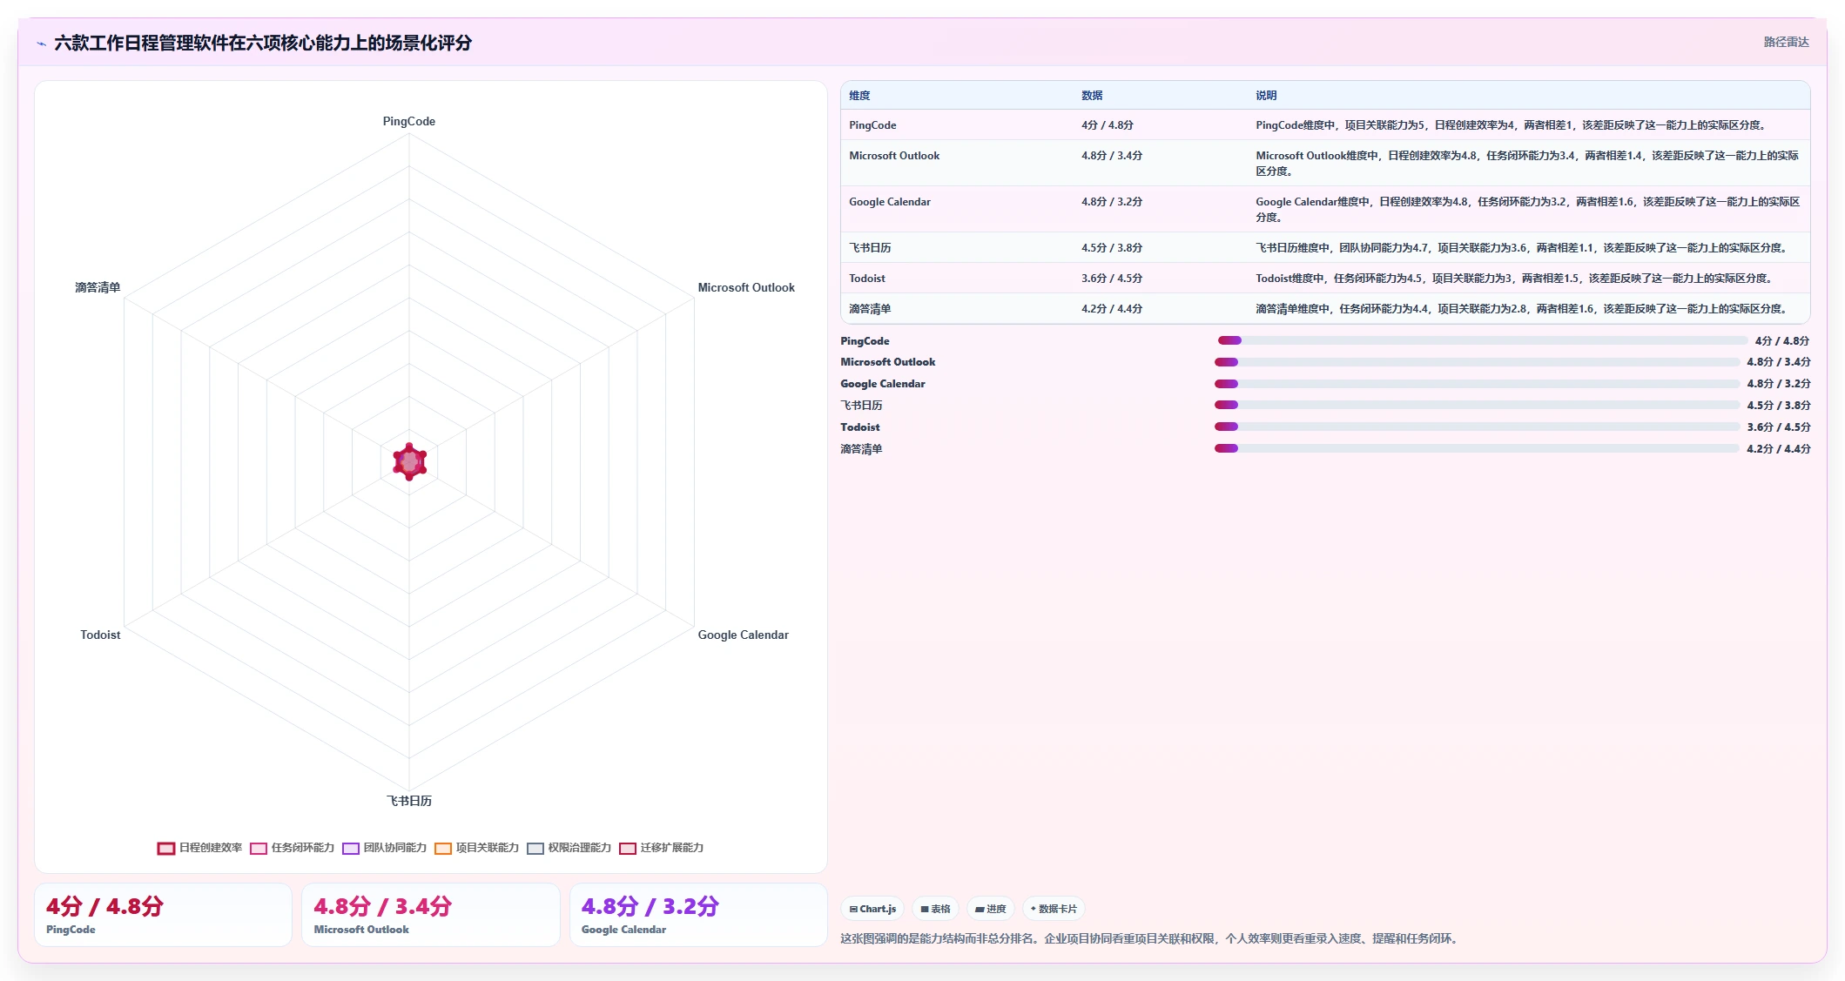
Task: Click the 路径雷达 label in header
Action: (1786, 42)
